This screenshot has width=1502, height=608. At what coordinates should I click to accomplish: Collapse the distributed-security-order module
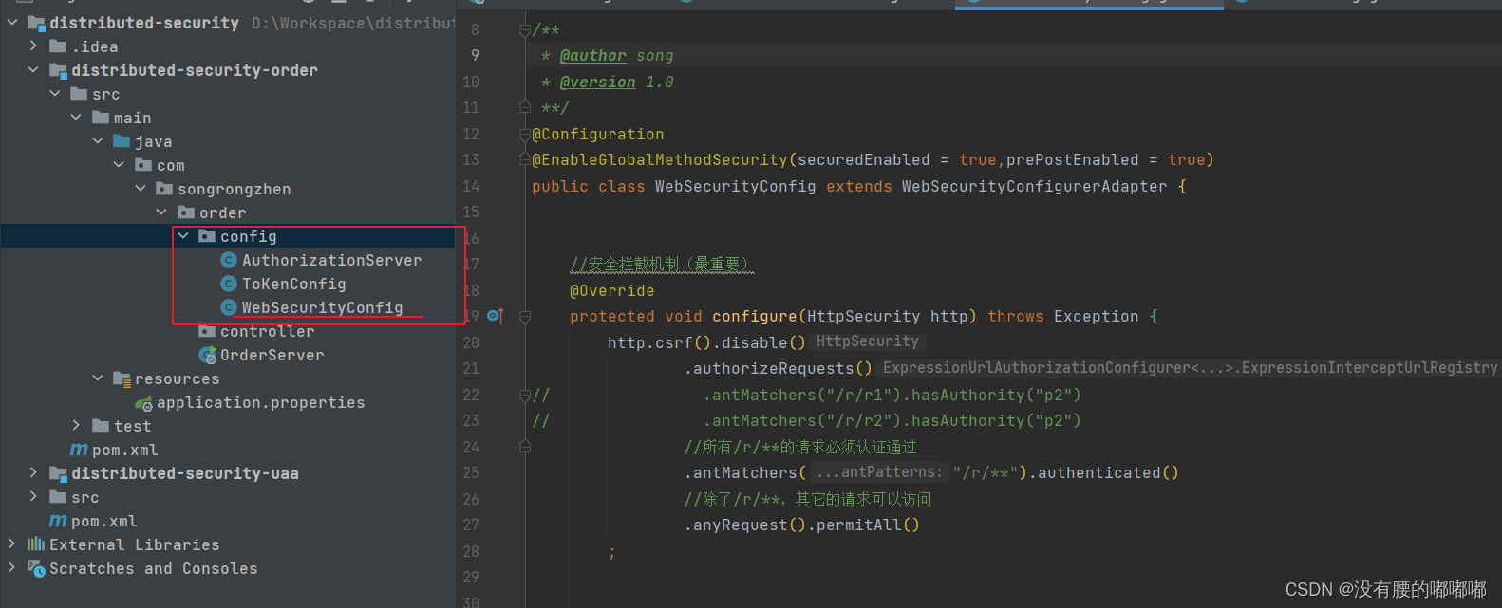tap(34, 69)
